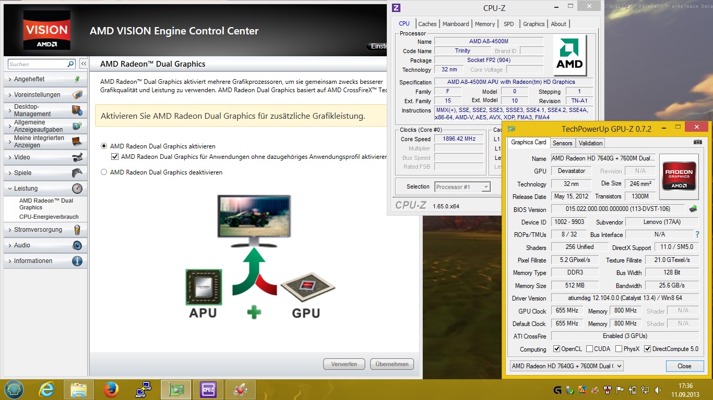Open the About tab in CPU-Z

pos(558,24)
